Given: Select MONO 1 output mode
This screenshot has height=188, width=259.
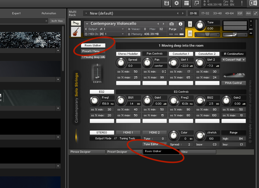Looking at the screenshot, I should click(x=128, y=133).
